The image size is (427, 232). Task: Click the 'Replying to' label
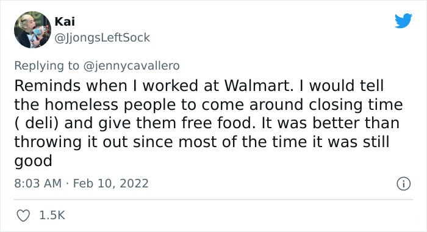46,66
